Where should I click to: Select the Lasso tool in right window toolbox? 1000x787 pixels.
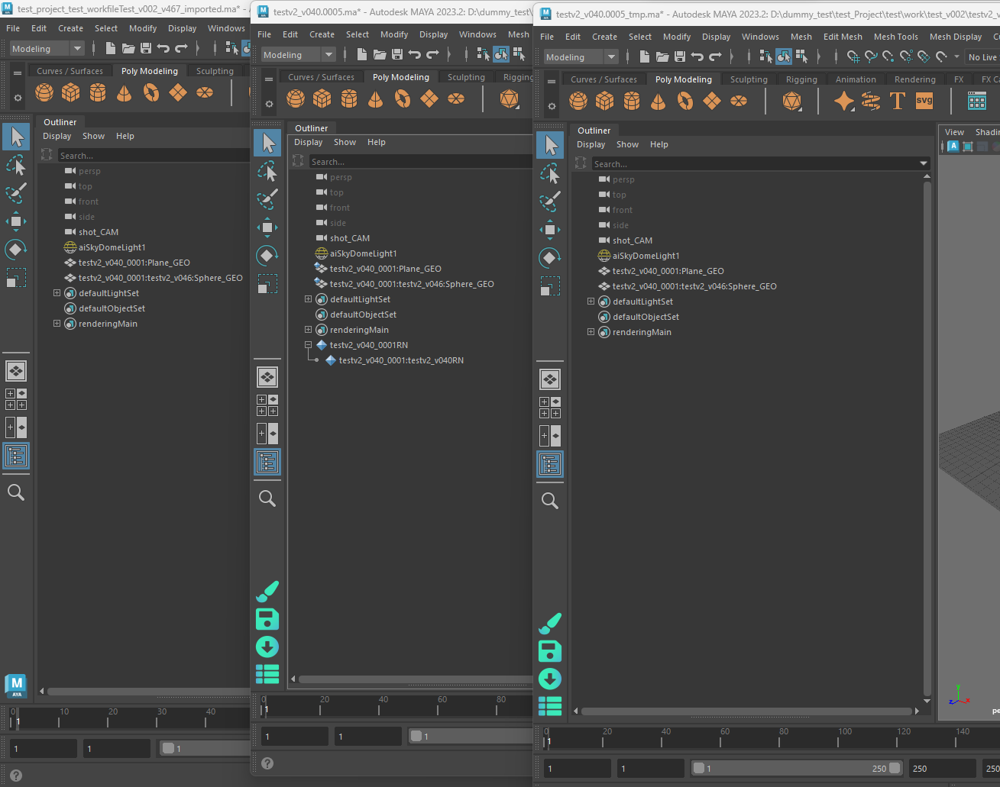pos(550,173)
